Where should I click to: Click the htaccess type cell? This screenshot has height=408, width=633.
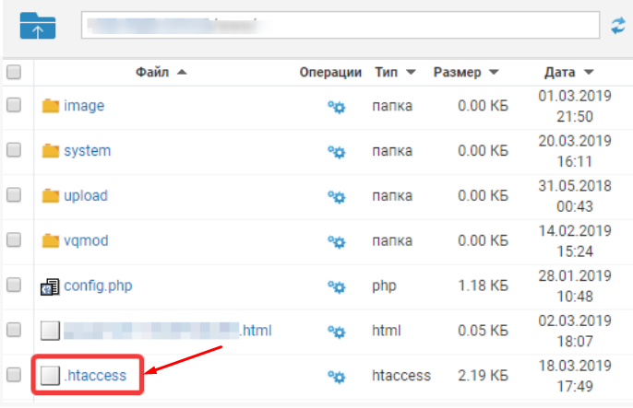(x=401, y=376)
